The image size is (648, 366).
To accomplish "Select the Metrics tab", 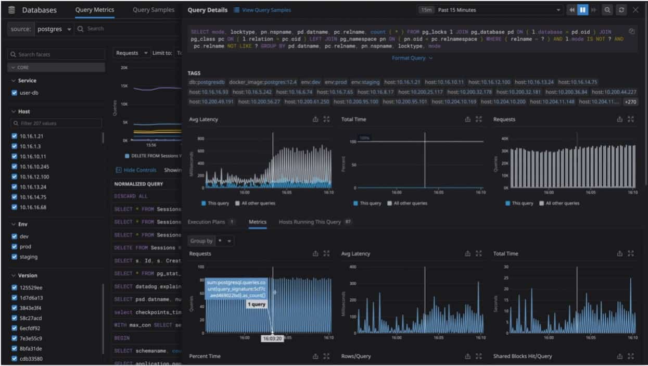I will point(258,222).
